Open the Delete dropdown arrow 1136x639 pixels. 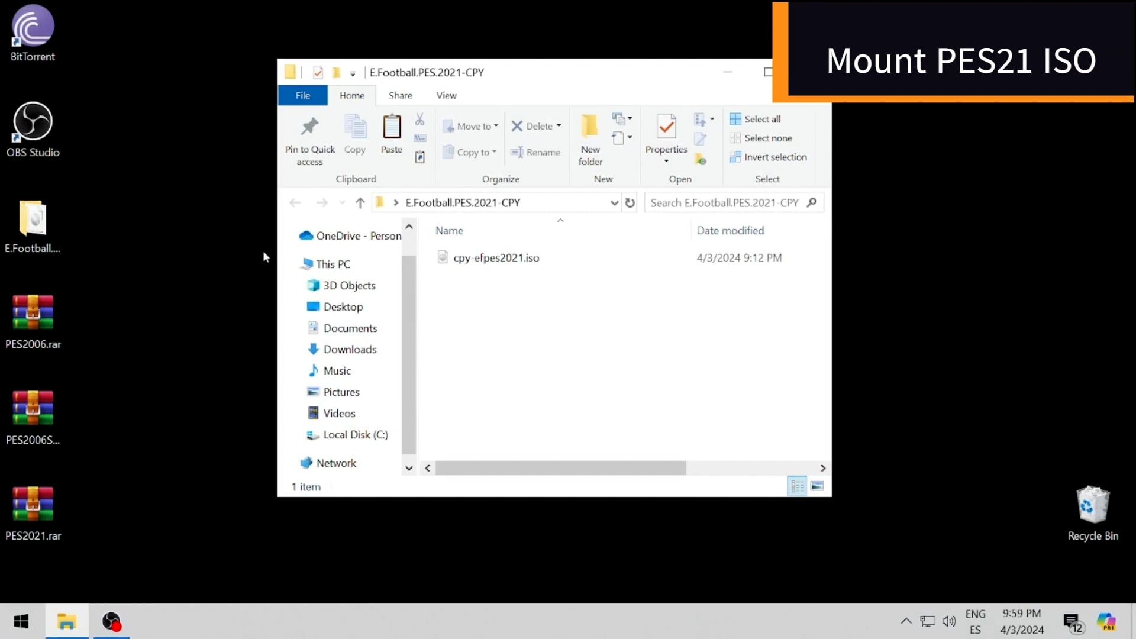(x=559, y=126)
